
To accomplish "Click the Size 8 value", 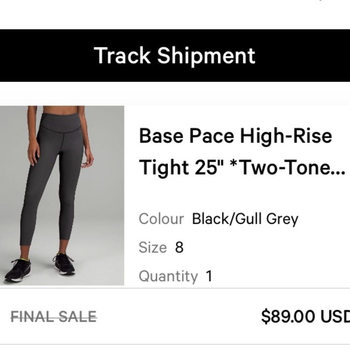I will tap(178, 247).
